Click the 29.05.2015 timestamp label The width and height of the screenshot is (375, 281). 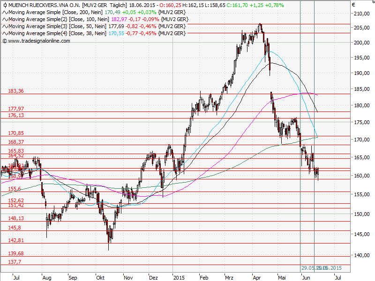tap(310, 268)
